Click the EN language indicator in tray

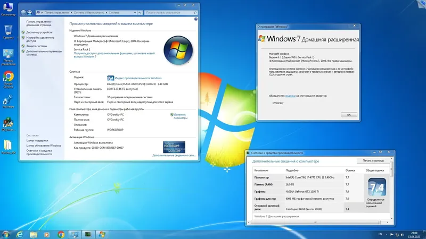point(380,234)
